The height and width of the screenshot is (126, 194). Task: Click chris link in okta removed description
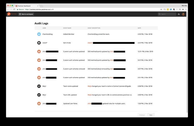112,69
